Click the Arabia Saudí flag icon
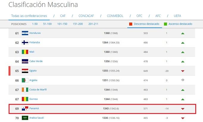The height and width of the screenshot is (122, 203). tap(25, 118)
